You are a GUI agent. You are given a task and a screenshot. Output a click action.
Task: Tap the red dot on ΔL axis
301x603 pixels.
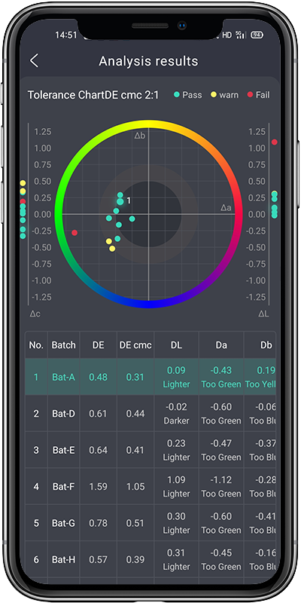coord(275,142)
